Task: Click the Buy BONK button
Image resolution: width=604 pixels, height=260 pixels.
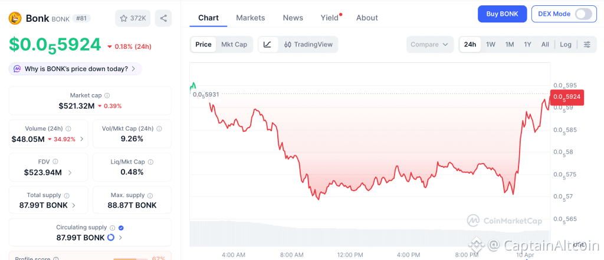Action: [502, 14]
